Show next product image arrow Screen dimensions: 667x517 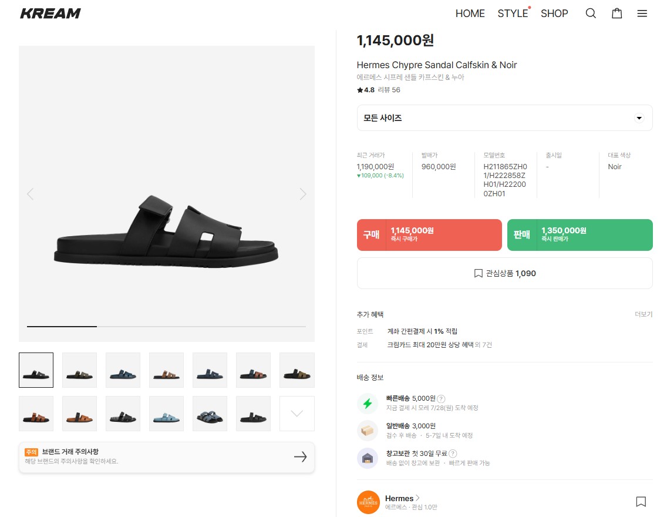303,194
